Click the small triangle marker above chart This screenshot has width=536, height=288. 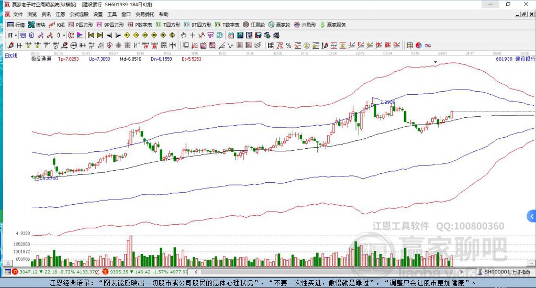[435, 62]
